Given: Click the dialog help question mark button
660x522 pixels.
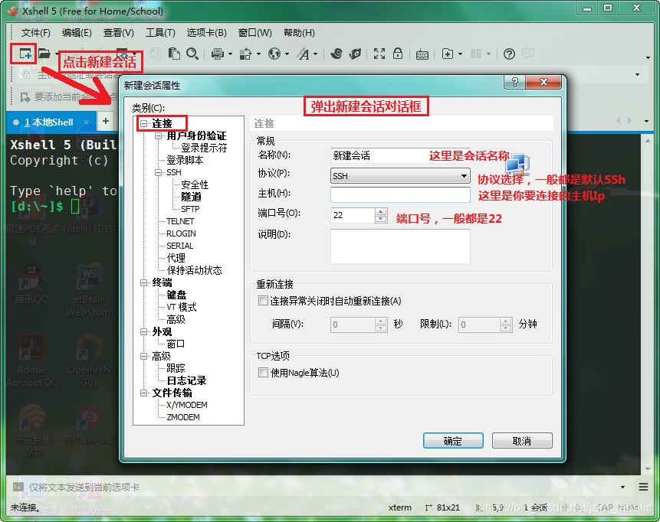Looking at the screenshot, I should point(514,82).
